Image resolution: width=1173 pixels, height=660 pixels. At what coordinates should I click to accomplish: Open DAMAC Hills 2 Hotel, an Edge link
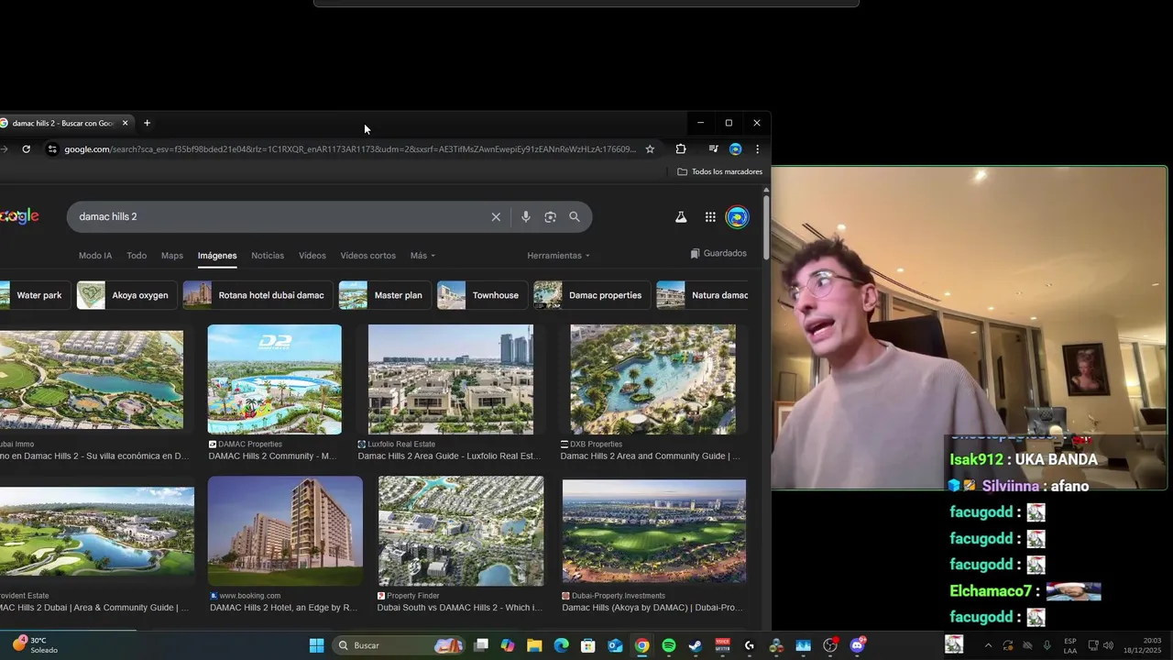tap(283, 608)
